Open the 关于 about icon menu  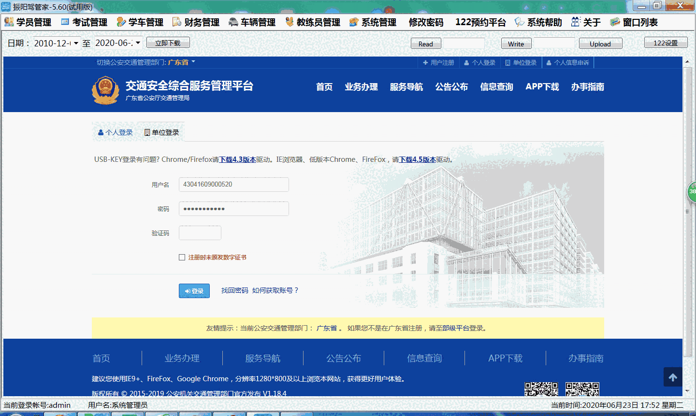point(575,22)
